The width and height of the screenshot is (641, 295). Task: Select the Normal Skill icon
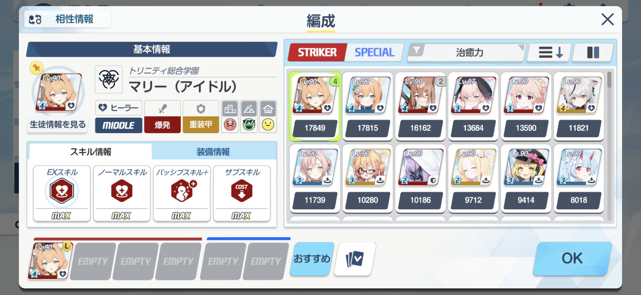click(x=122, y=191)
